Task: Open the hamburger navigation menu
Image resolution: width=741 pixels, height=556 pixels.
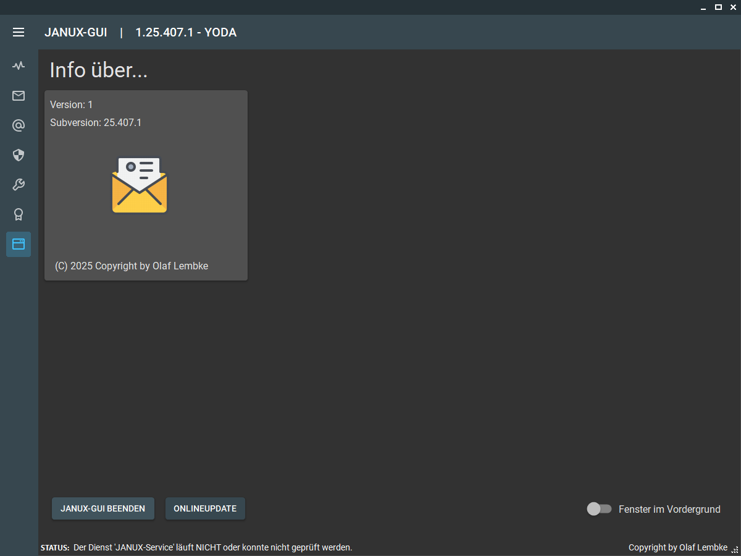Action: 19,32
